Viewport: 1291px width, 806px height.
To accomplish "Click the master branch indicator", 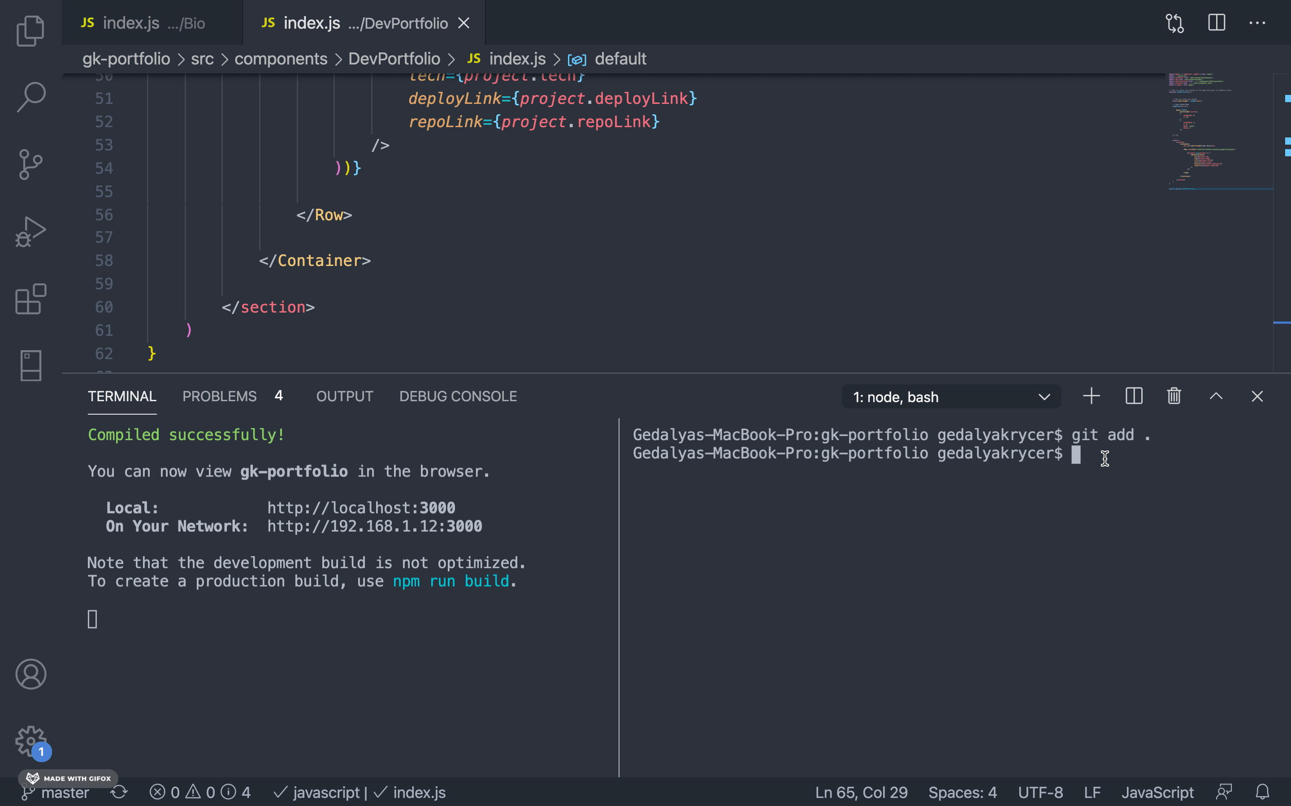I will [x=56, y=792].
